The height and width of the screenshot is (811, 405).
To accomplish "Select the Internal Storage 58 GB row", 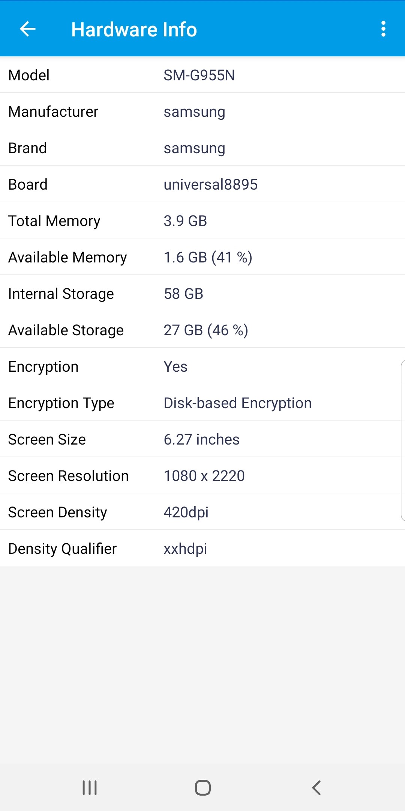I will click(x=202, y=294).
